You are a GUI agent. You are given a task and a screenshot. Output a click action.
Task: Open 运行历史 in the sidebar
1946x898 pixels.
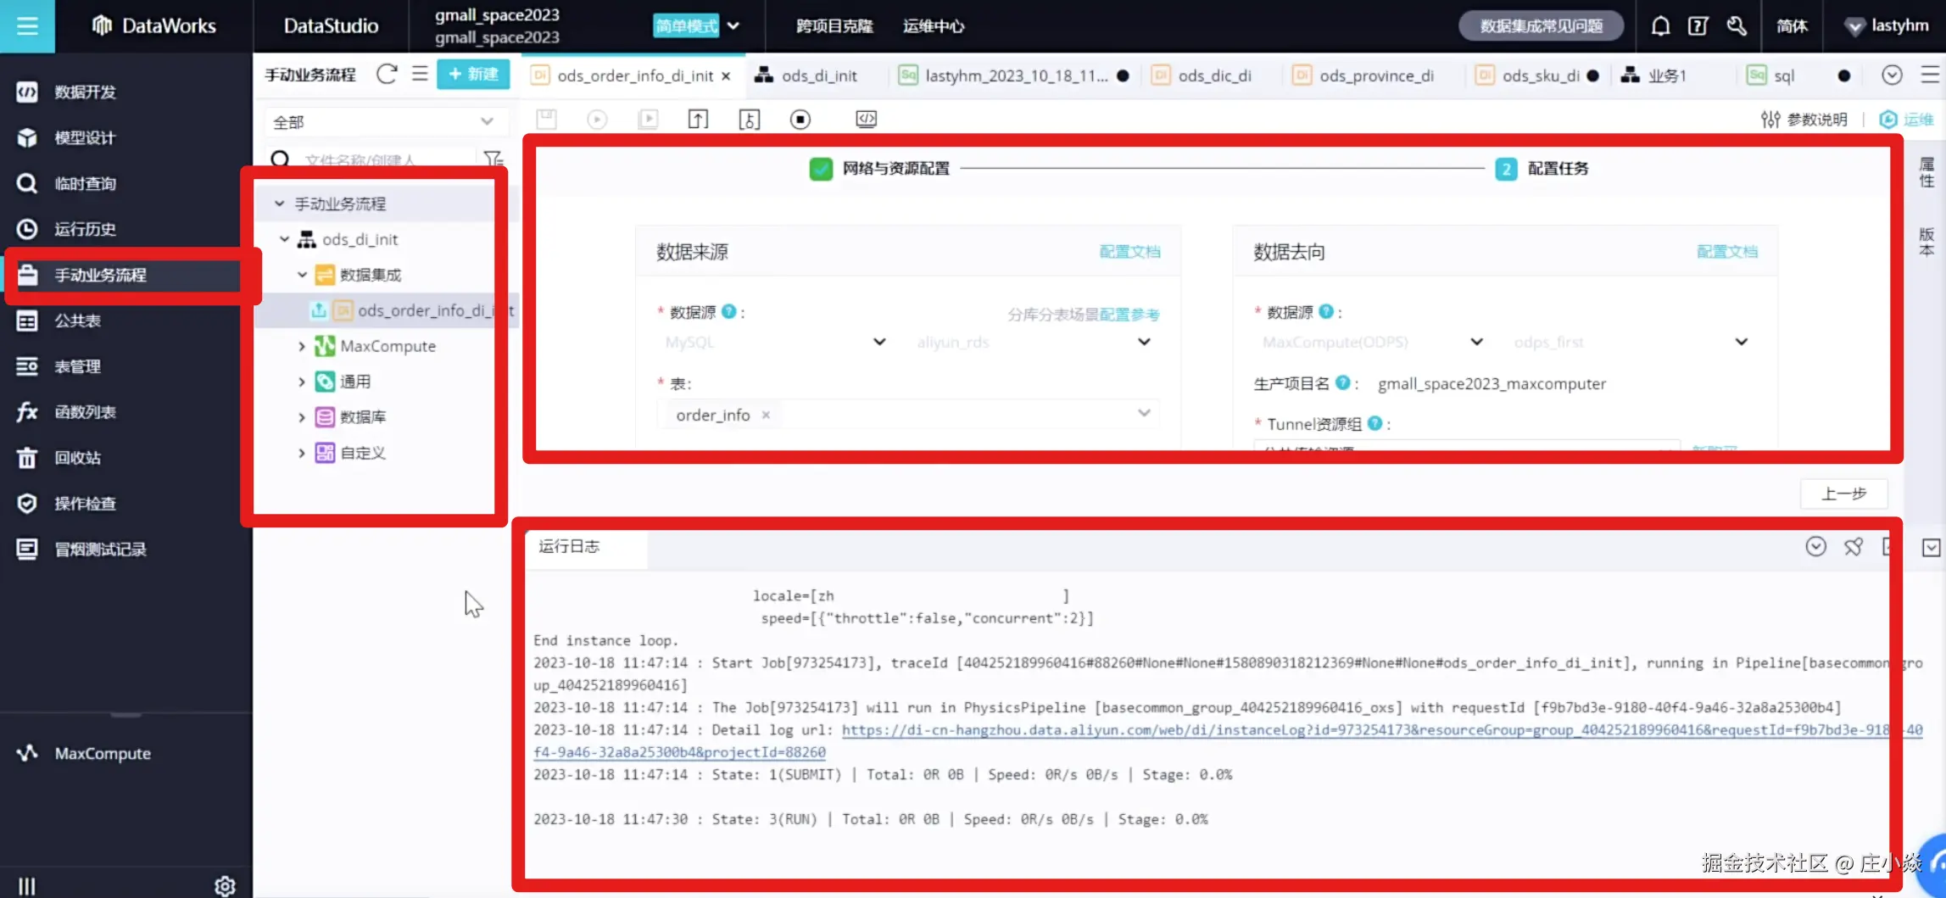coord(85,229)
